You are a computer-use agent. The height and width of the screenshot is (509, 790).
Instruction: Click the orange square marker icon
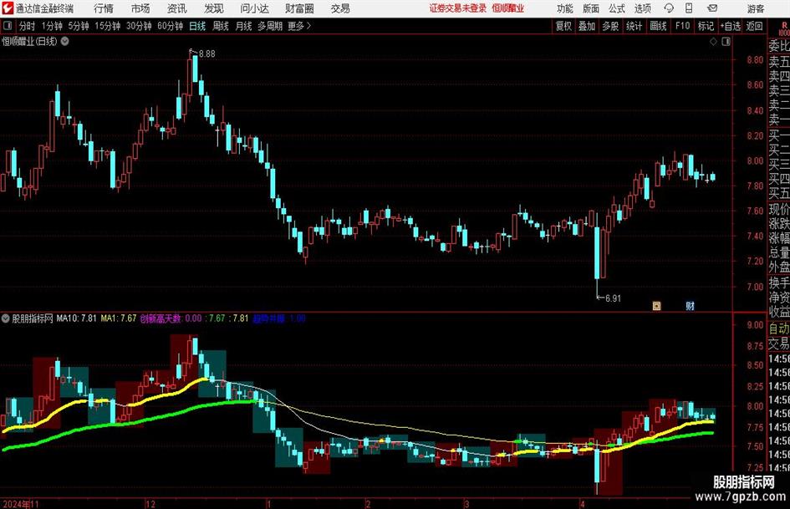coord(656,305)
